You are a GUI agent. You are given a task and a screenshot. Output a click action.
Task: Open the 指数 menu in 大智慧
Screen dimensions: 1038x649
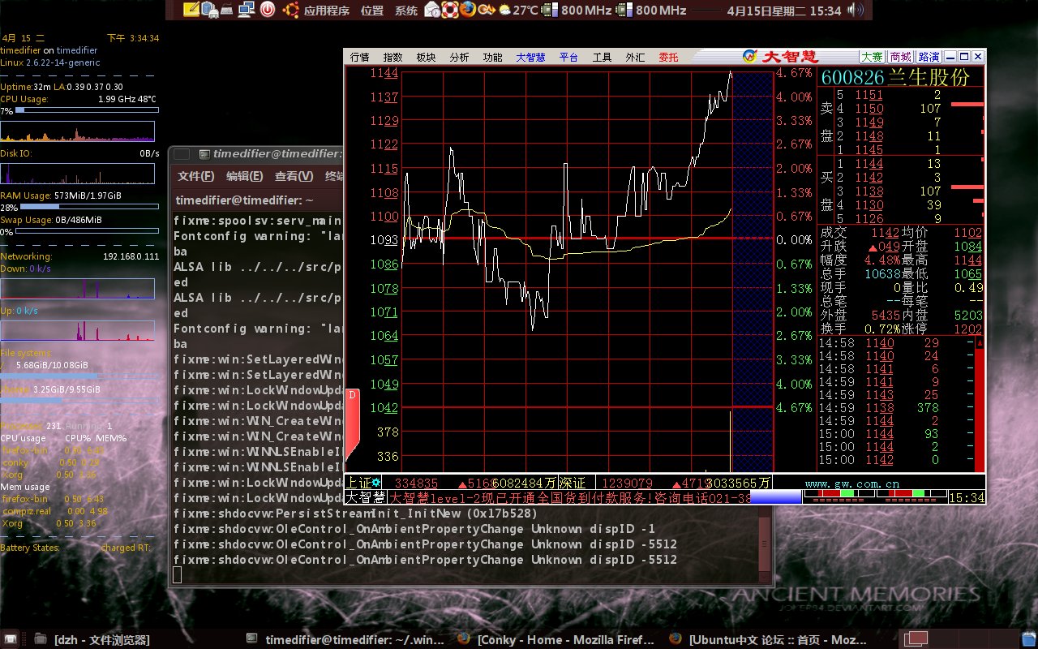[392, 57]
